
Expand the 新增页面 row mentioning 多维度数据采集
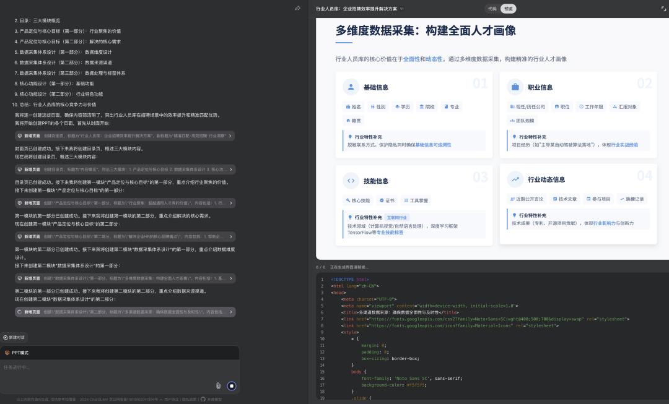125,278
